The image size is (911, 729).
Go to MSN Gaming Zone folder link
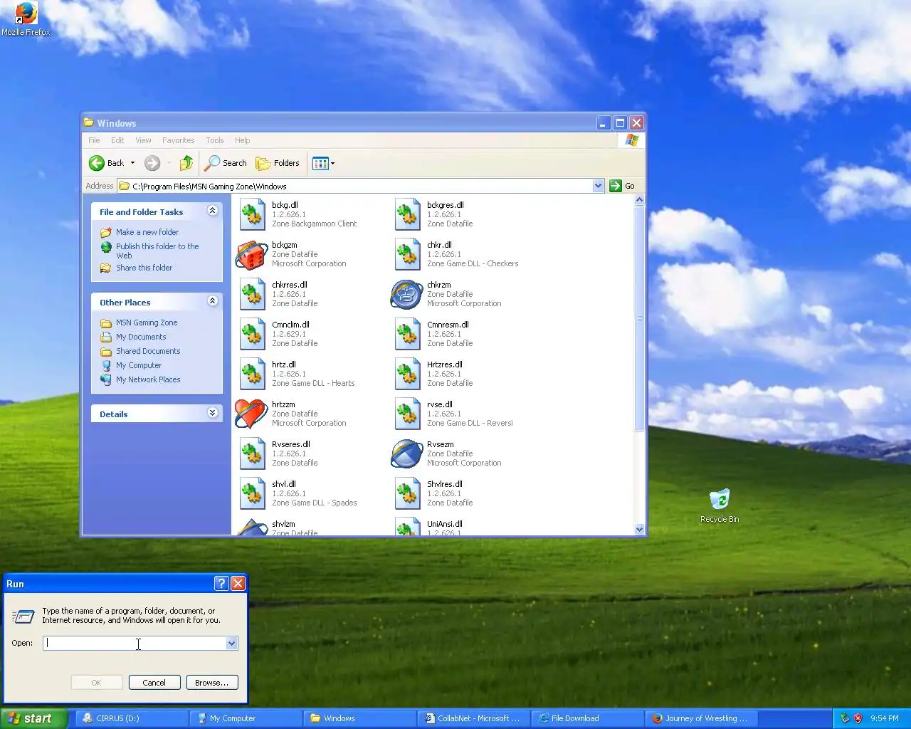coord(147,322)
